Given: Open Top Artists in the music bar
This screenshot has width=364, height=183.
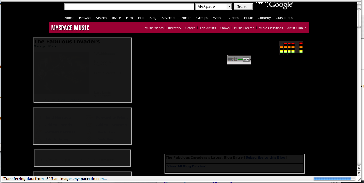Looking at the screenshot, I should click(208, 28).
